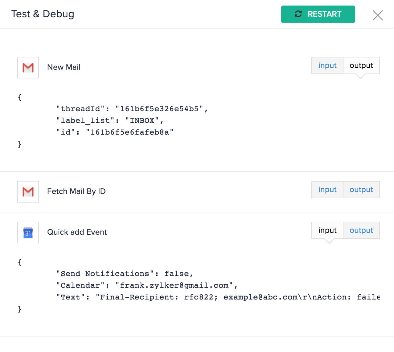Click the Gmail icon beside New Mail
This screenshot has width=394, height=352.
tap(28, 68)
